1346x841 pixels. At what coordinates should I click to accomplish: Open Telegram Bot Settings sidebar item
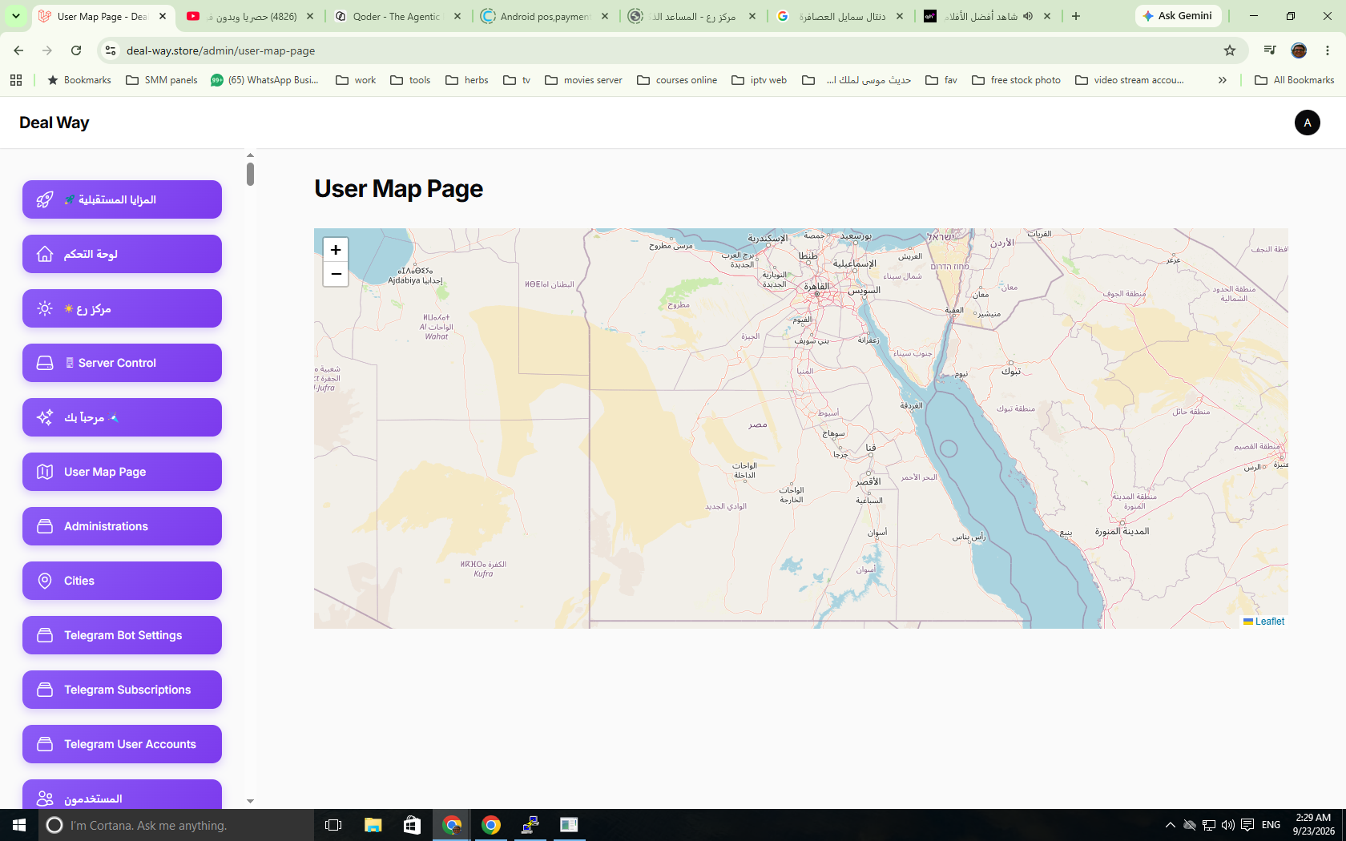coord(122,635)
